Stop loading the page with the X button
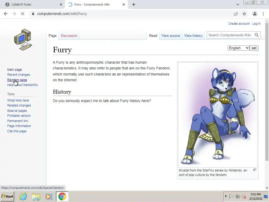Screen dimensions: 269x202 (23, 14)
